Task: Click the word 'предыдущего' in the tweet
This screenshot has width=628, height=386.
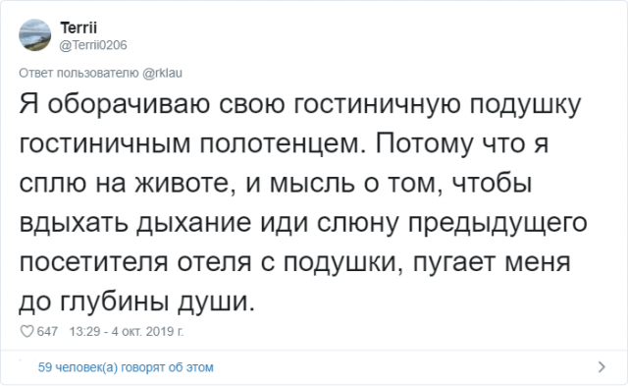Action: [x=497, y=224]
